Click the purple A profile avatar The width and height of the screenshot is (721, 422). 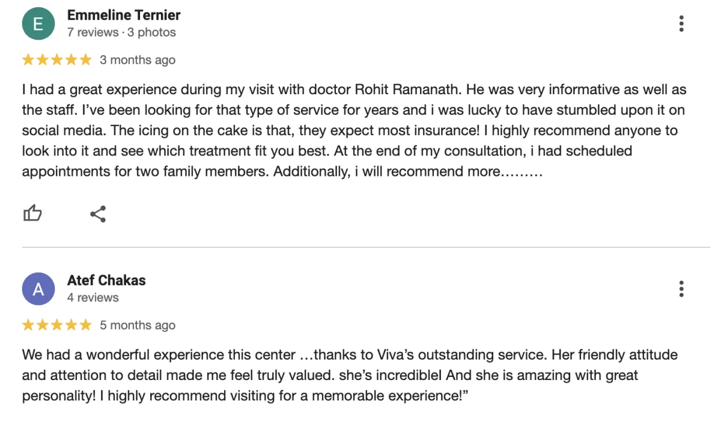[x=38, y=289]
